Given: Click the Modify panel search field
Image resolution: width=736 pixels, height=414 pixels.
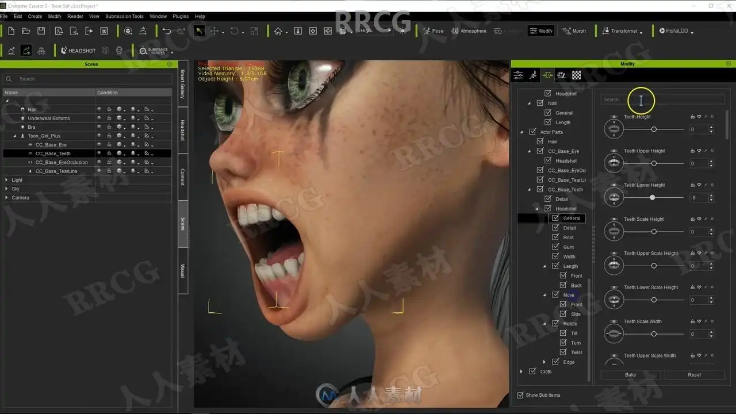Looking at the screenshot, I should coord(662,99).
